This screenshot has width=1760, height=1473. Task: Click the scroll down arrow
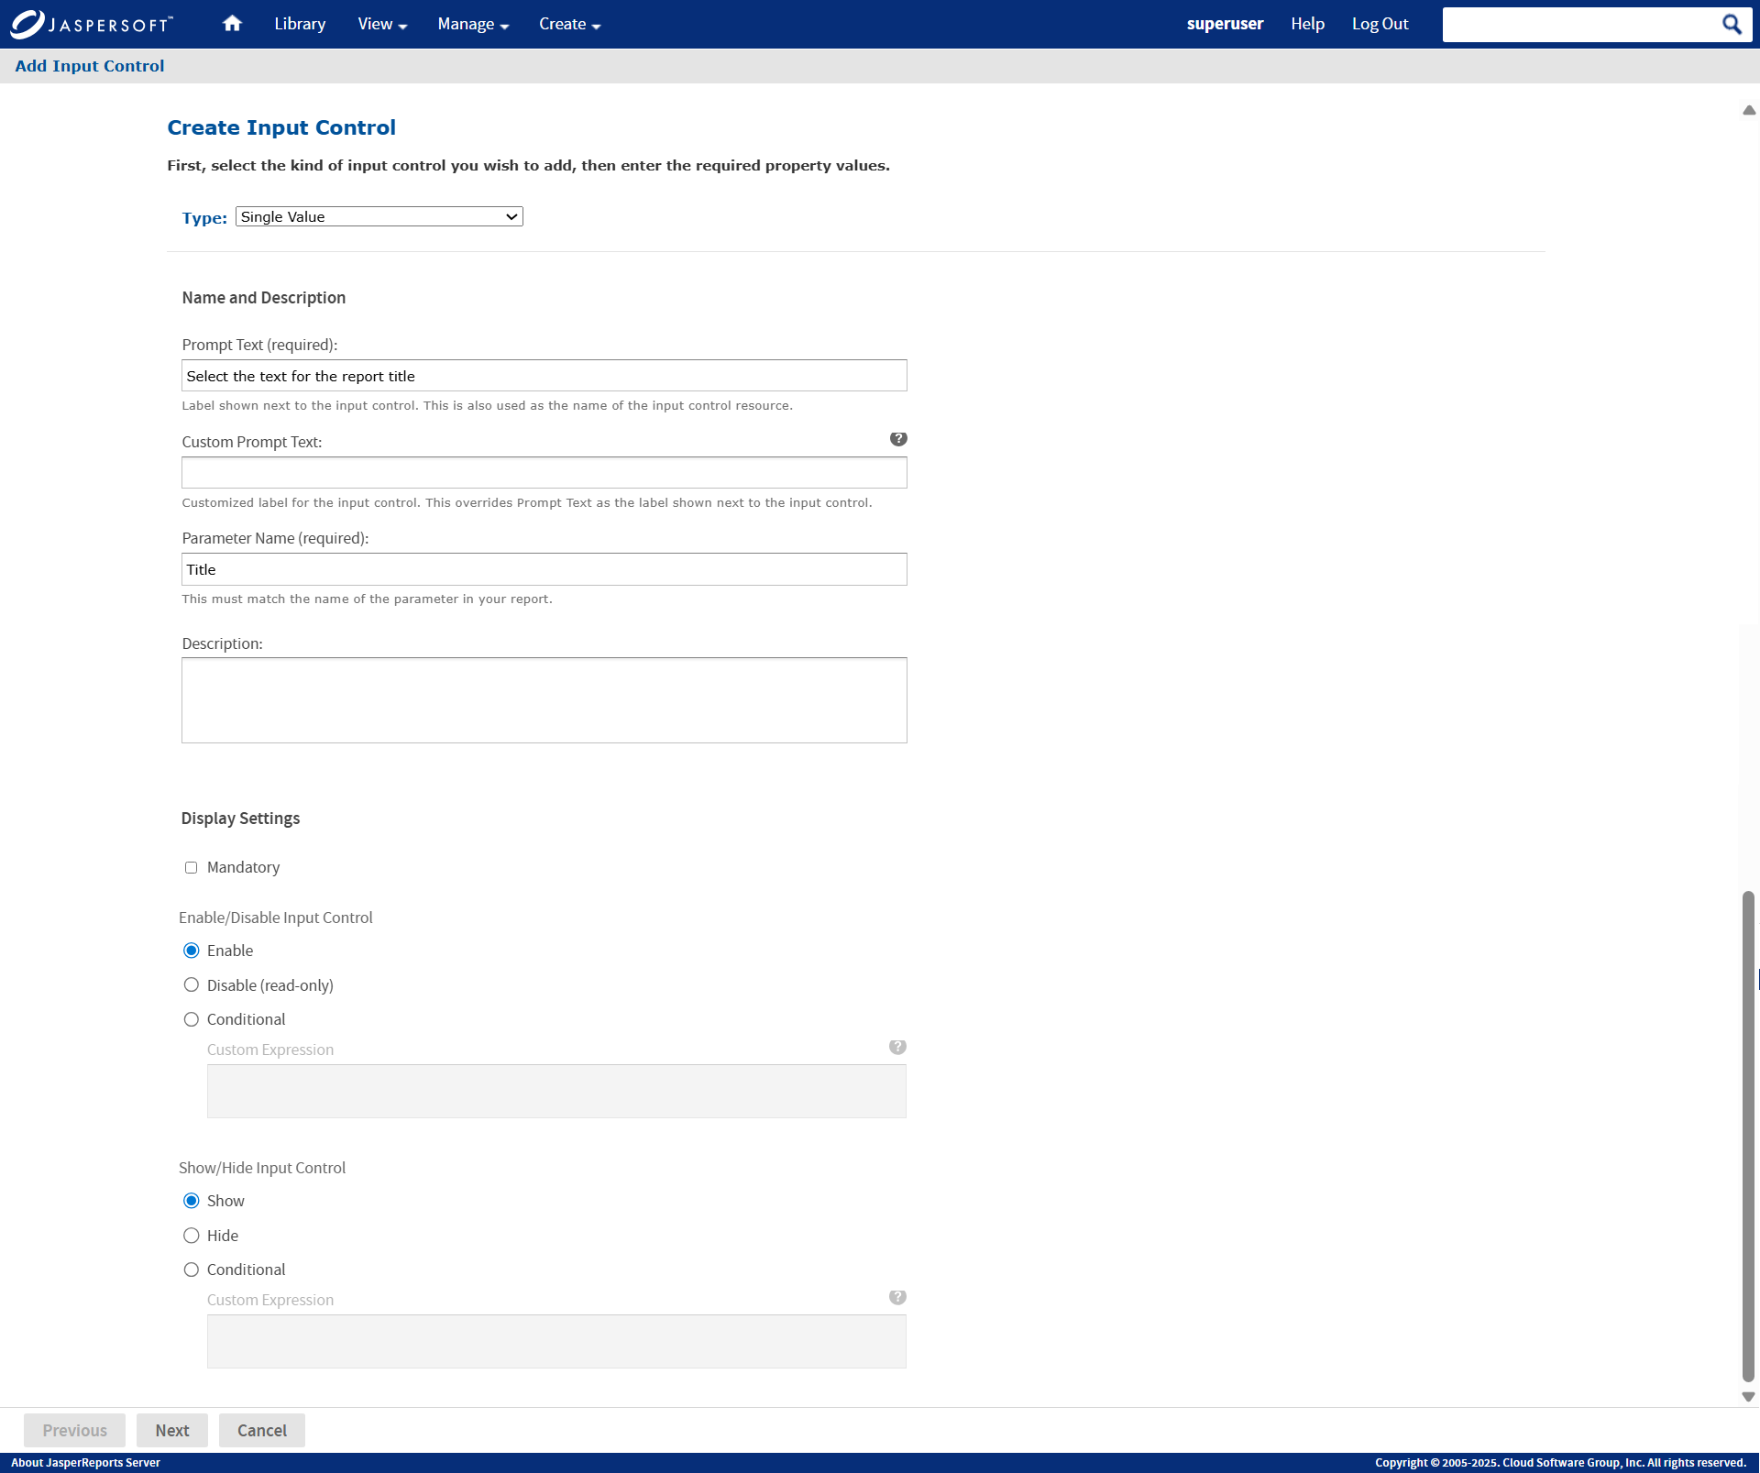[x=1749, y=1397]
